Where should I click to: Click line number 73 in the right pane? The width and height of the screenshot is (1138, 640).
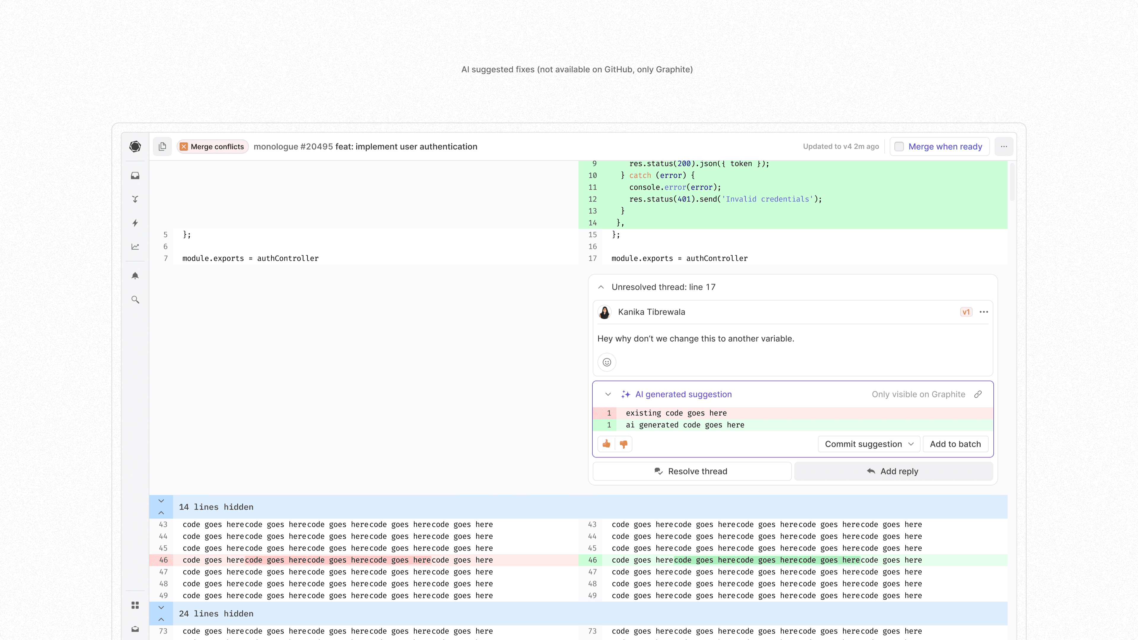coord(592,631)
